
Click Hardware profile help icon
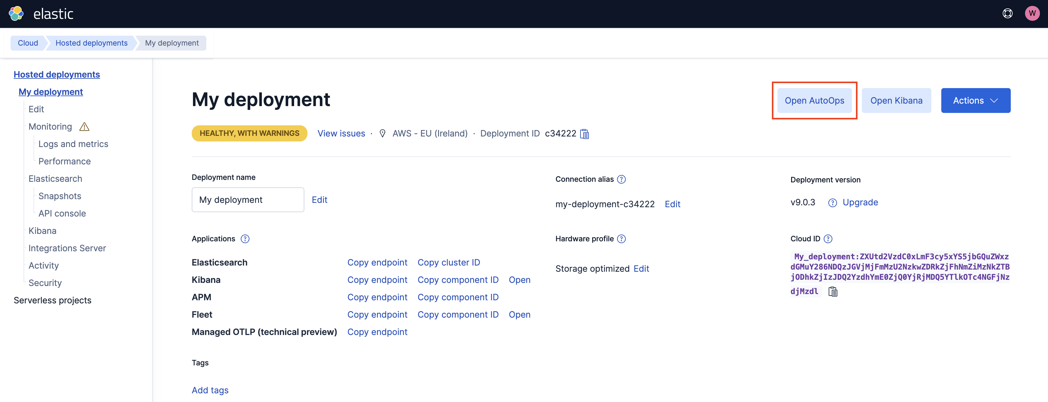621,239
